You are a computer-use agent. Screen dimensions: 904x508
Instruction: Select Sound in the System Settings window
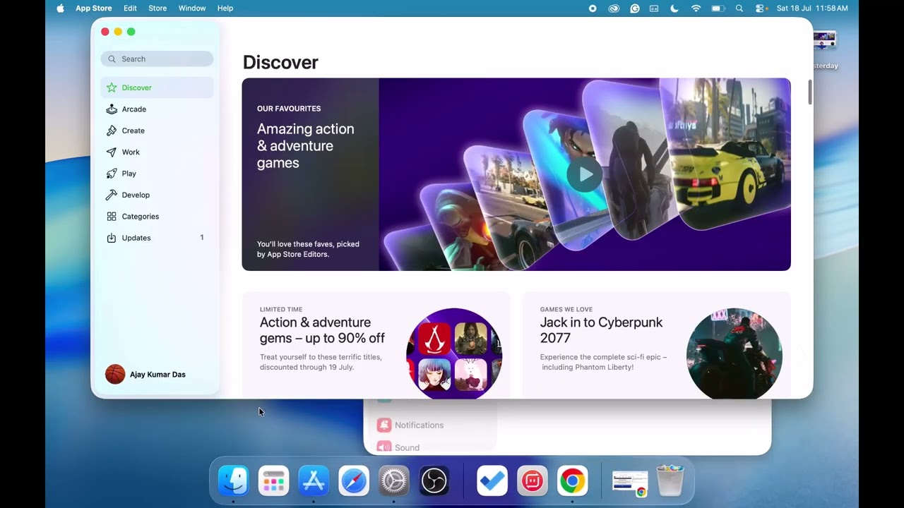pyautogui.click(x=398, y=447)
